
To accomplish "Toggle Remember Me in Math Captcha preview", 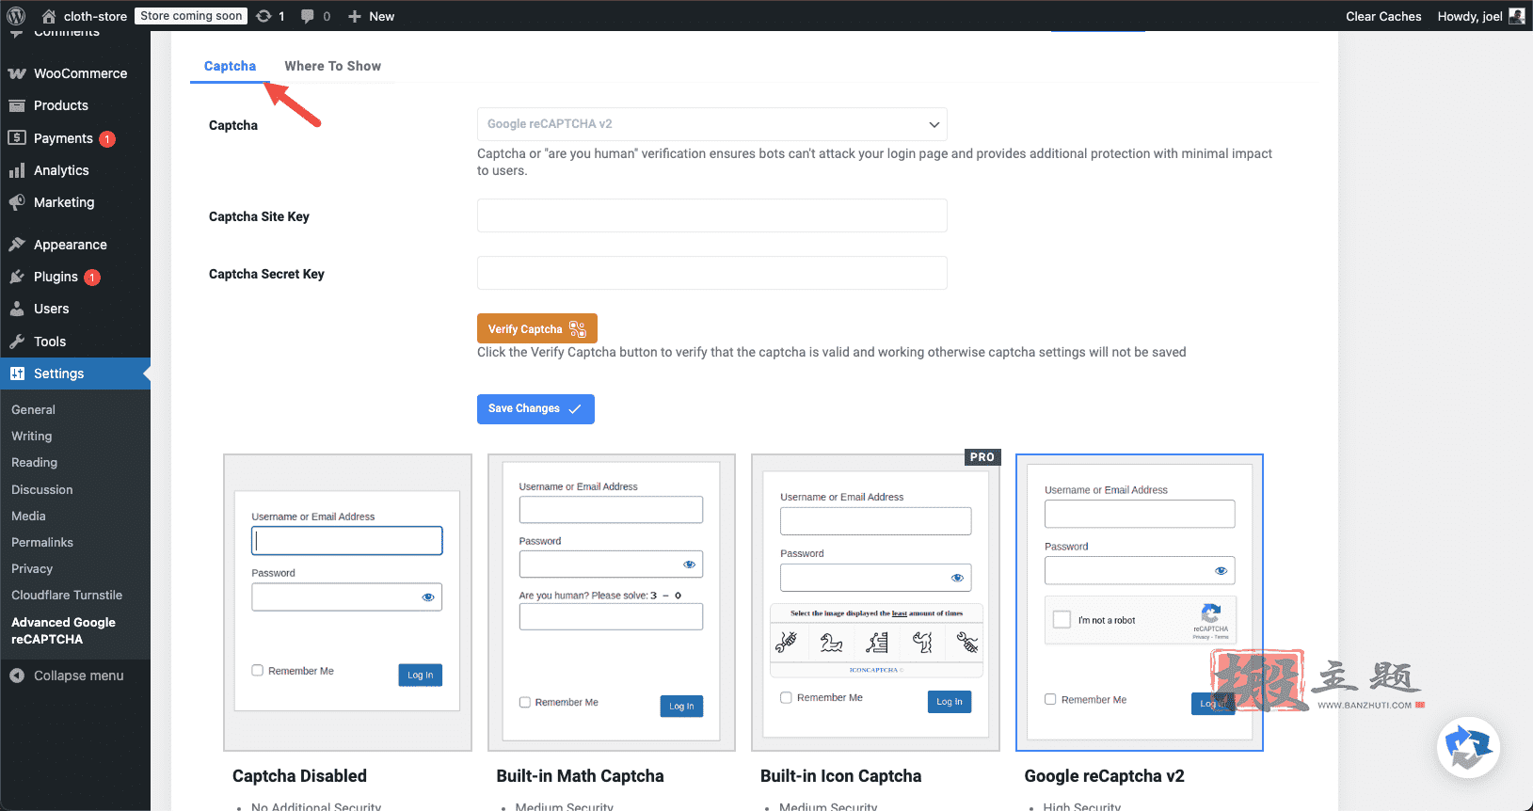I will click(525, 702).
